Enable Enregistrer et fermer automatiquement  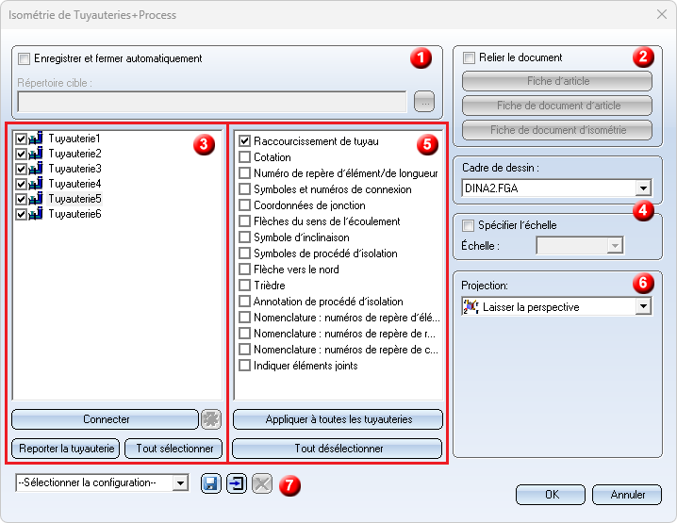point(25,58)
